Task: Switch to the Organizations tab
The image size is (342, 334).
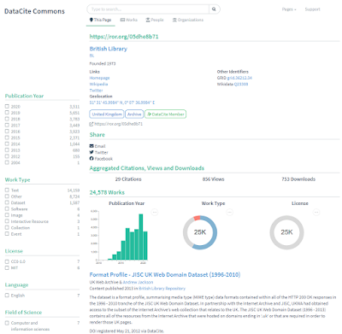Action: 188,20
